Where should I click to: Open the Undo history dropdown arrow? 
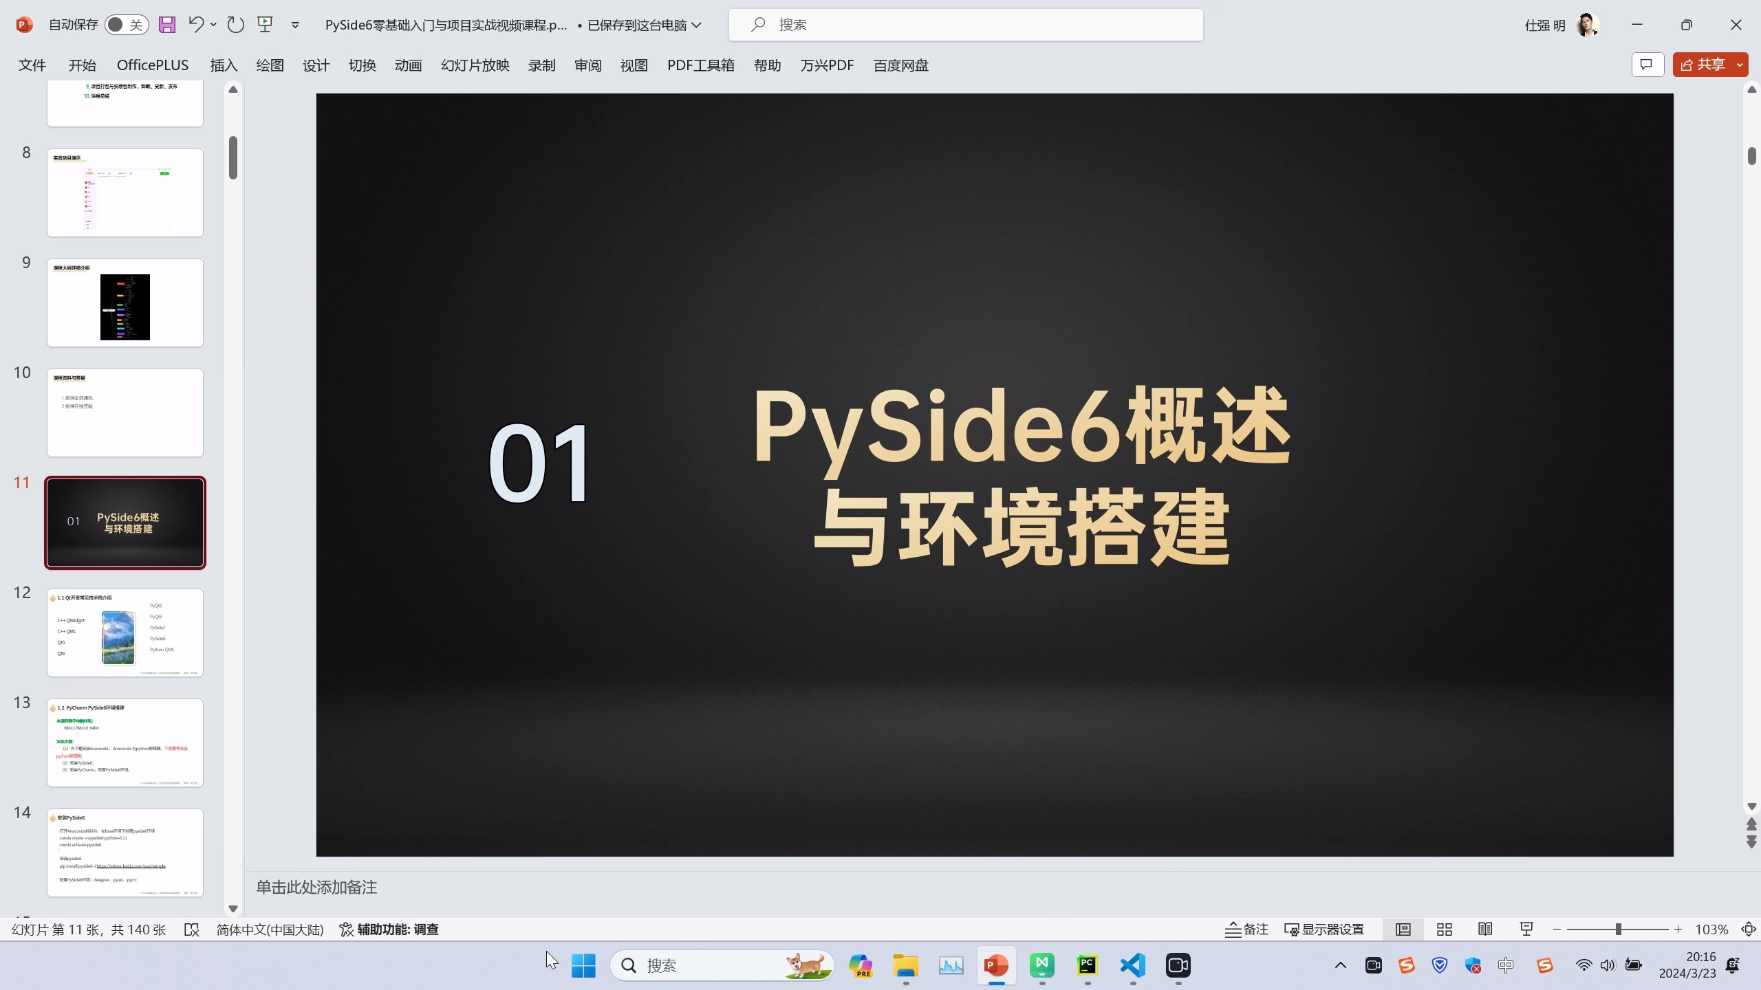[x=213, y=25]
